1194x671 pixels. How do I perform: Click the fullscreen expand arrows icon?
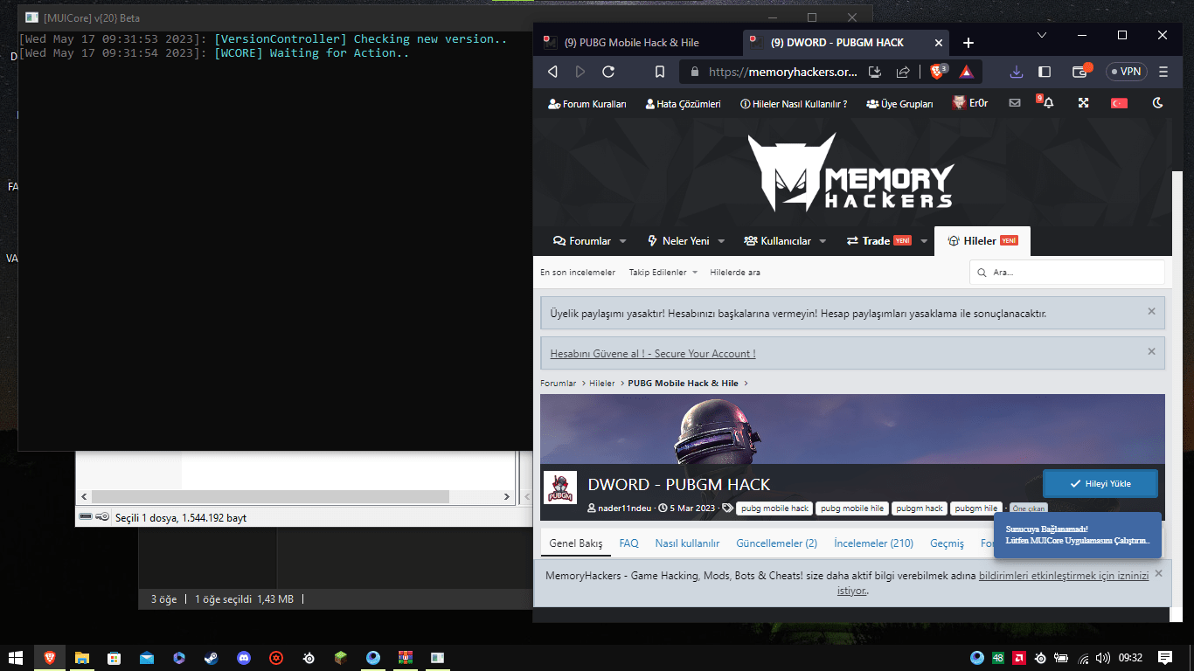pos(1083,103)
